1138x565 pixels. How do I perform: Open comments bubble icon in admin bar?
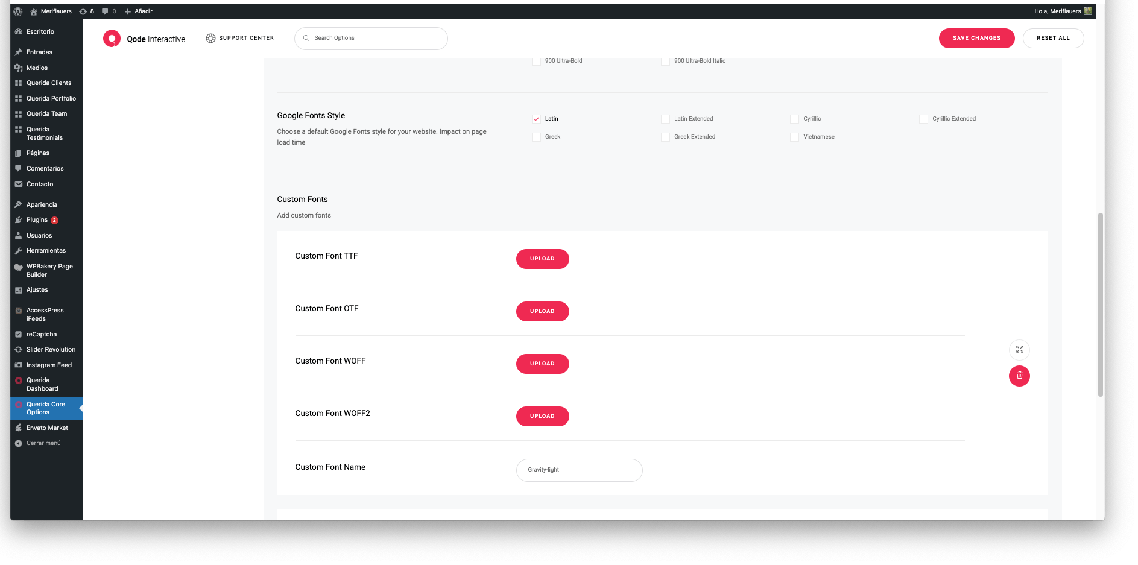point(106,11)
